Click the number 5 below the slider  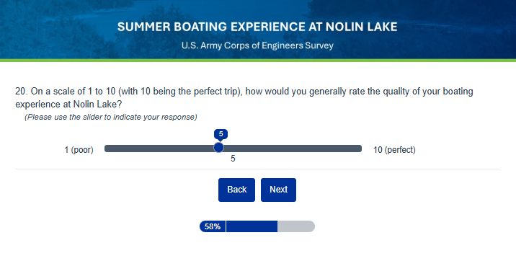click(233, 159)
